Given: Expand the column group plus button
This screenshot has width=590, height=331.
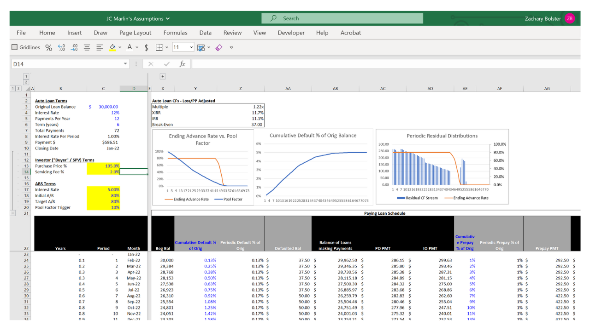Looking at the screenshot, I should 163,76.
